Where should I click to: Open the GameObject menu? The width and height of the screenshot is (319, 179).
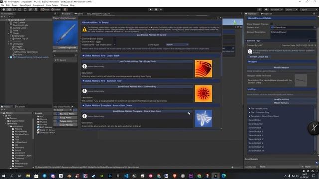25,5
